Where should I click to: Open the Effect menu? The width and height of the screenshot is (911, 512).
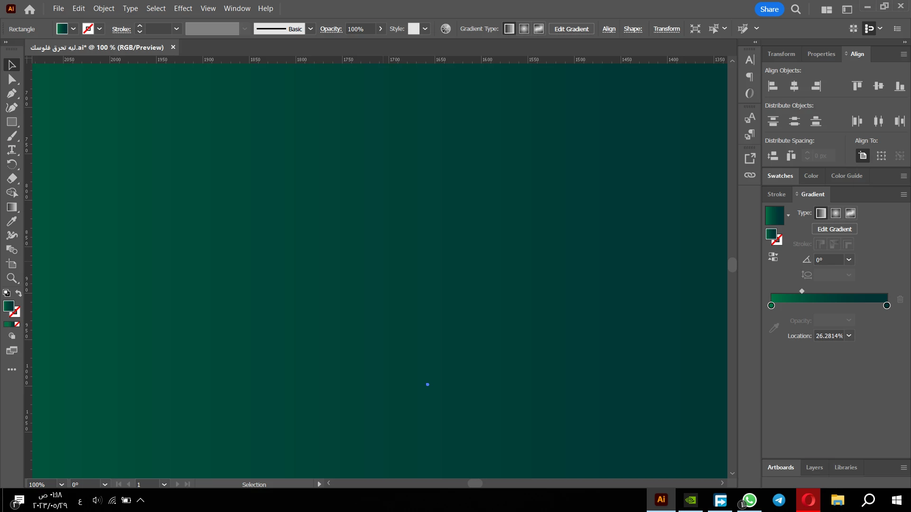[183, 9]
